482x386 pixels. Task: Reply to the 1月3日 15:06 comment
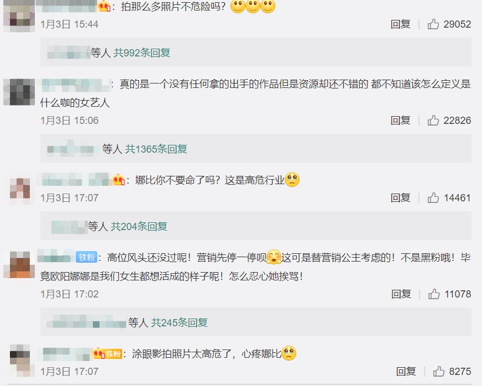point(401,120)
